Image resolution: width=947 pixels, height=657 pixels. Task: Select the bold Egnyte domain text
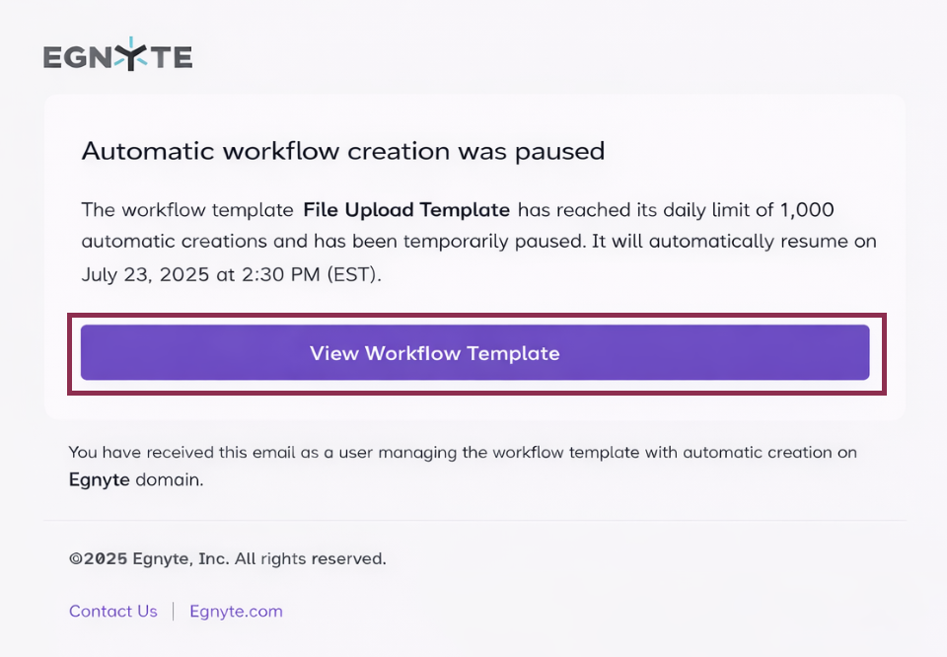[x=99, y=479]
